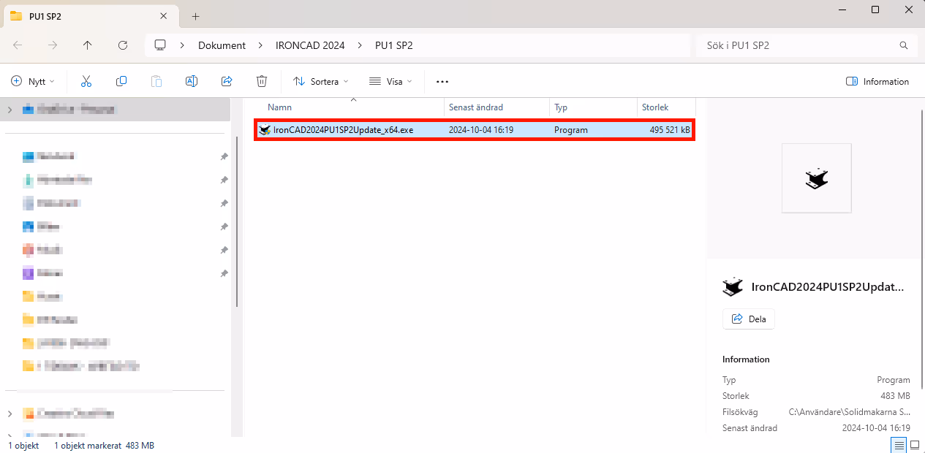Click the Share icon in toolbar
The width and height of the screenshot is (925, 453).
[227, 81]
